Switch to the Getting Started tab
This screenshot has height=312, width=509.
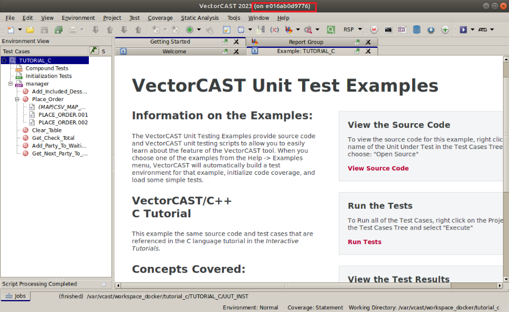tap(170, 41)
